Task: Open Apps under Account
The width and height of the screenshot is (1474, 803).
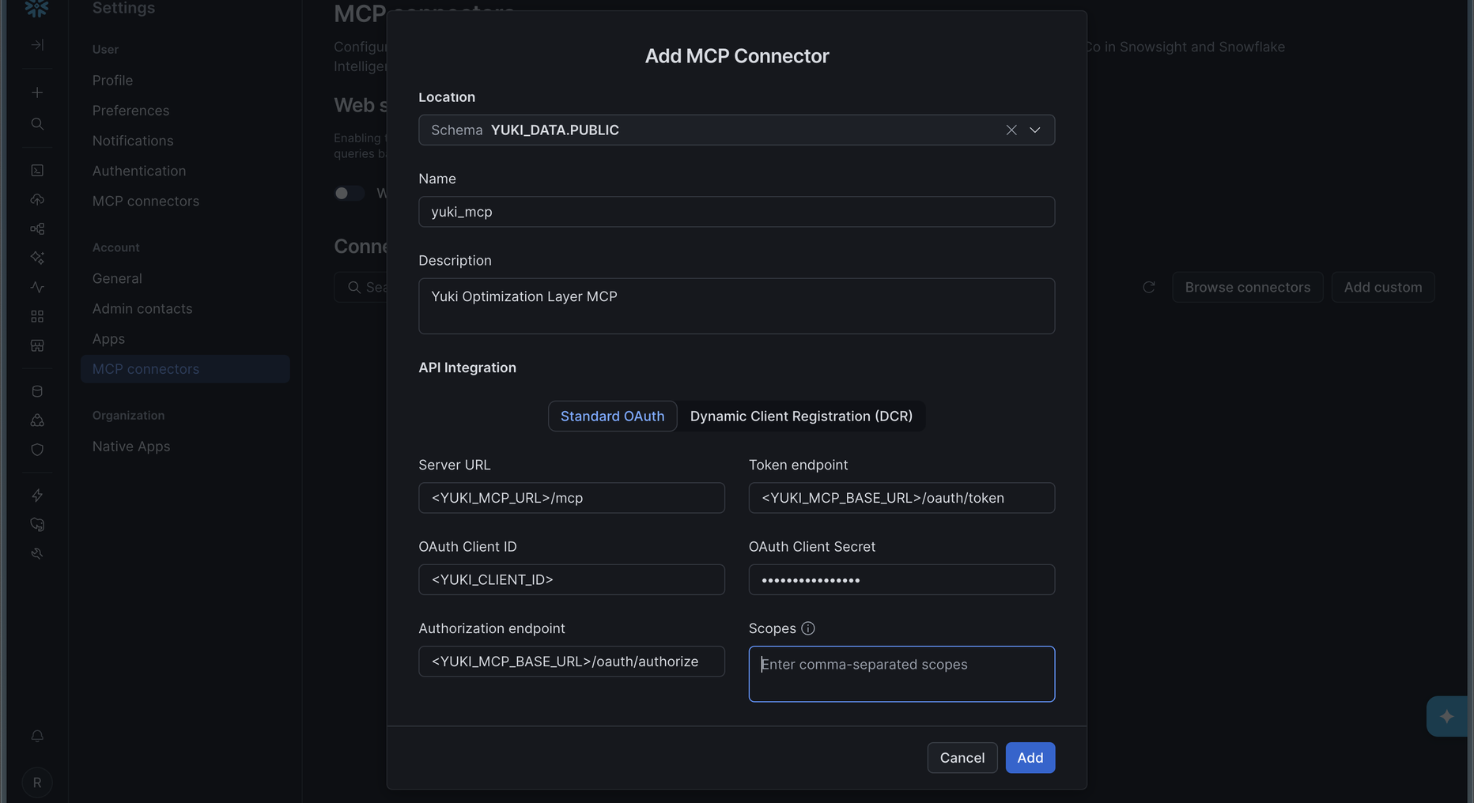Action: coord(108,338)
